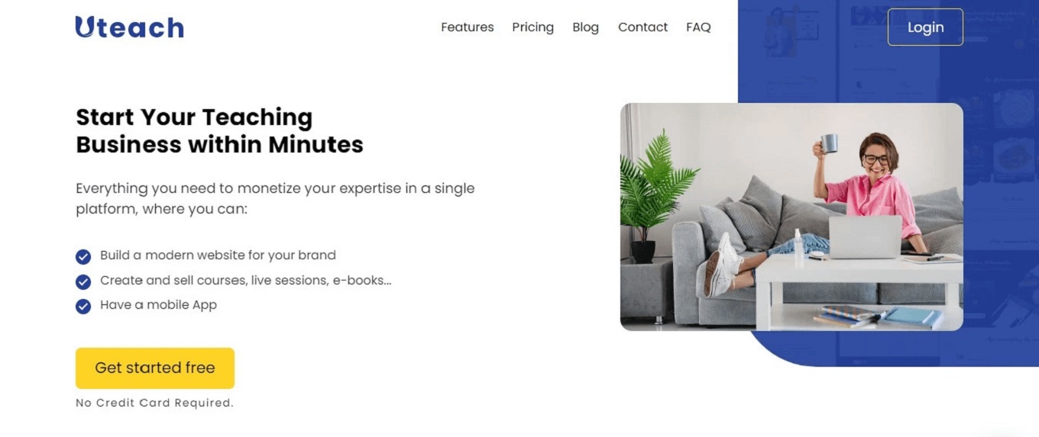The width and height of the screenshot is (1039, 437).
Task: Click the checkmark icon beside Have a mobile App
Action: pos(83,307)
